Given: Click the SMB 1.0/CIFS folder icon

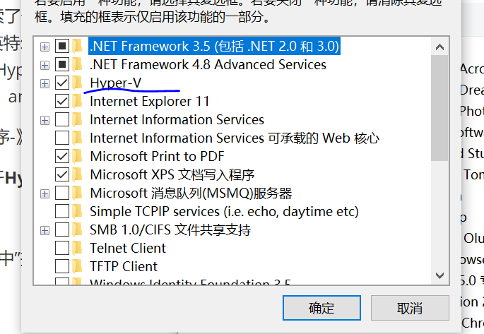Looking at the screenshot, I should click(x=78, y=229).
